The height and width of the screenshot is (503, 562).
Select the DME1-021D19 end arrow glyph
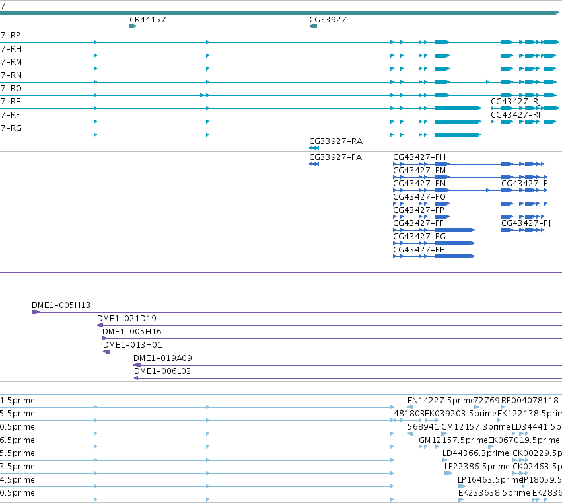[x=100, y=325]
